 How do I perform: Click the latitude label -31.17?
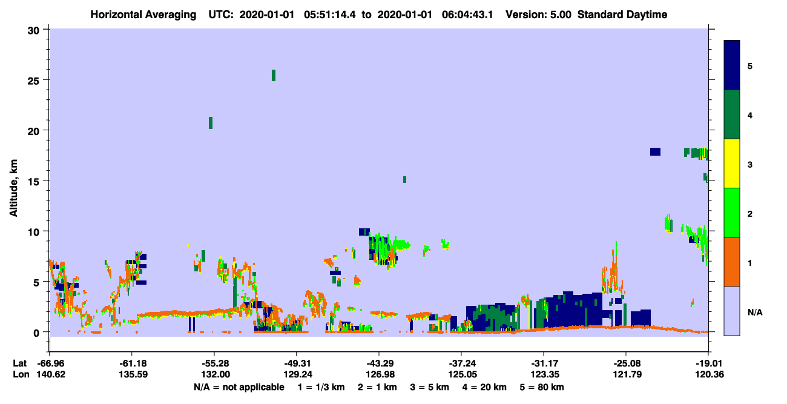(544, 363)
